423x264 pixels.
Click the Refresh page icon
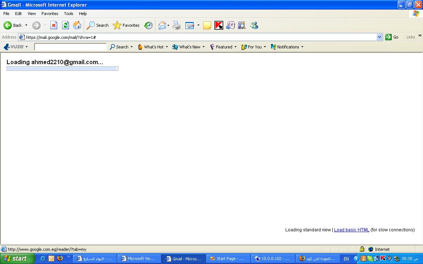click(x=66, y=25)
